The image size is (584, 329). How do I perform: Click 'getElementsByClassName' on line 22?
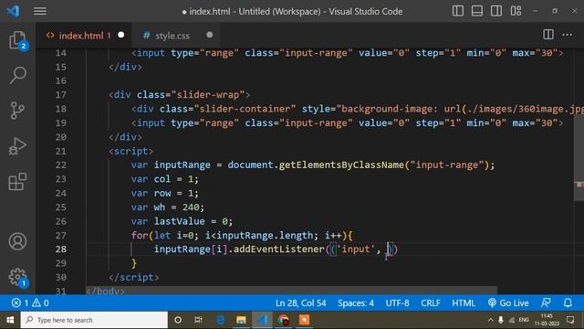click(341, 164)
